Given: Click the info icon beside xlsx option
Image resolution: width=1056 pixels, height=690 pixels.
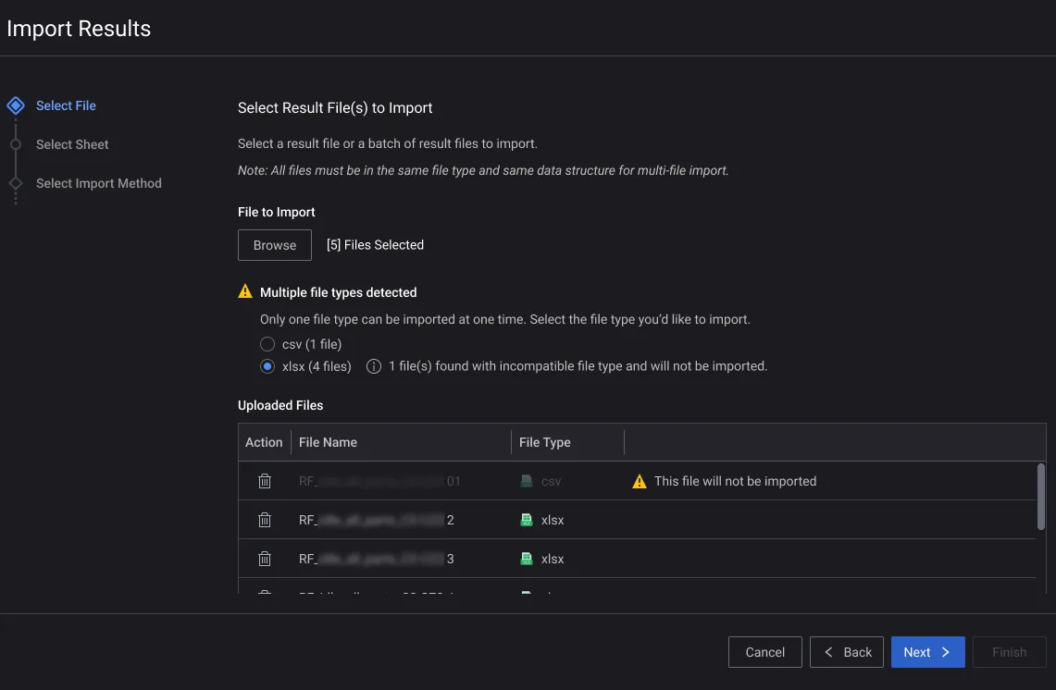Looking at the screenshot, I should (x=374, y=366).
